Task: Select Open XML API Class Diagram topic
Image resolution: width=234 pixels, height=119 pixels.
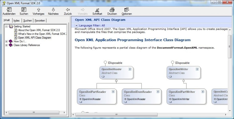Action: [35, 38]
